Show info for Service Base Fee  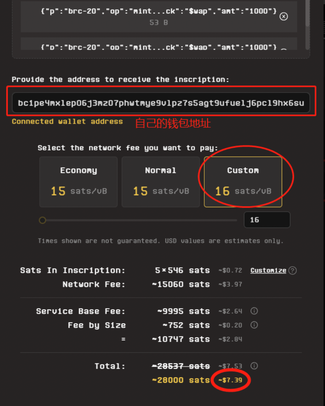pyautogui.click(x=254, y=311)
